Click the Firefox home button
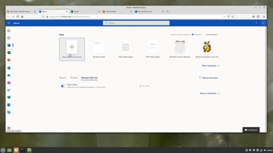The height and width of the screenshot is (153, 273). (x=22, y=17)
